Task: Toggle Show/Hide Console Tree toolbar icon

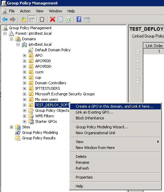Action: click(x=31, y=19)
